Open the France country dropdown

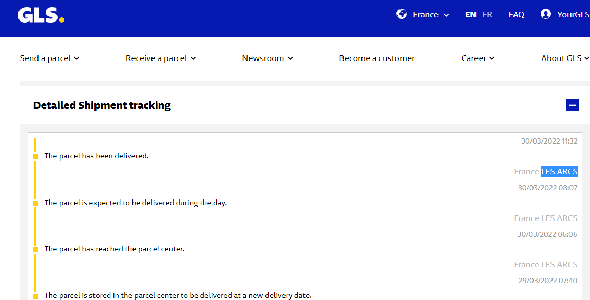pyautogui.click(x=431, y=15)
